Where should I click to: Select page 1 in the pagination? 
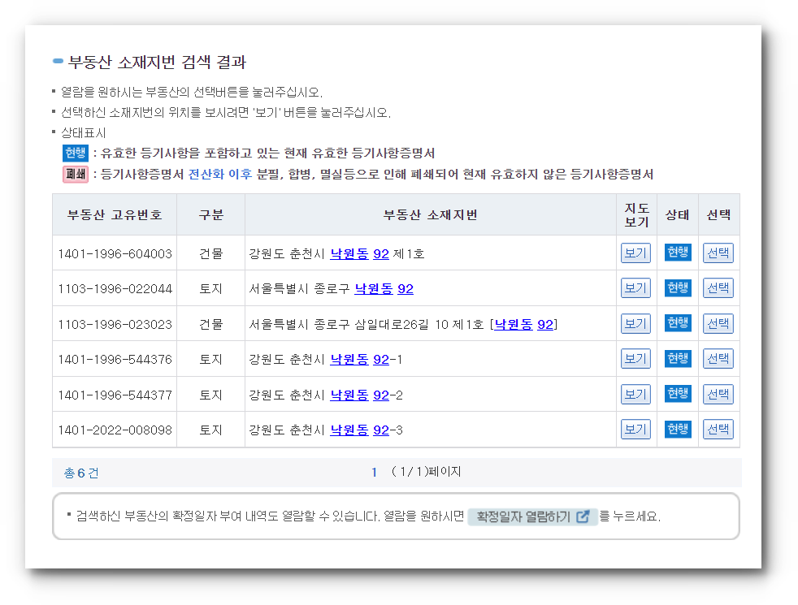[374, 471]
